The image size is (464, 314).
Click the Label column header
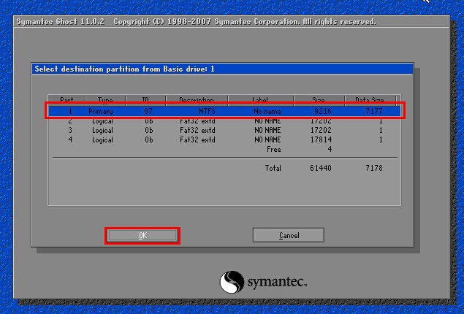[x=260, y=100]
